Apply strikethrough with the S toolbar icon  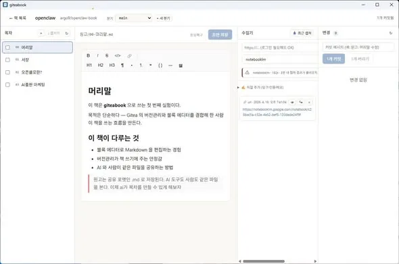(x=107, y=55)
